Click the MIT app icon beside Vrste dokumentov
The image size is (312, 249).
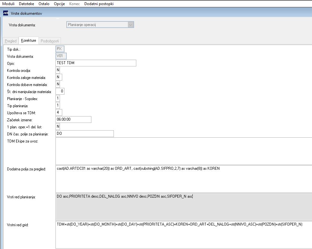coord(5,13)
